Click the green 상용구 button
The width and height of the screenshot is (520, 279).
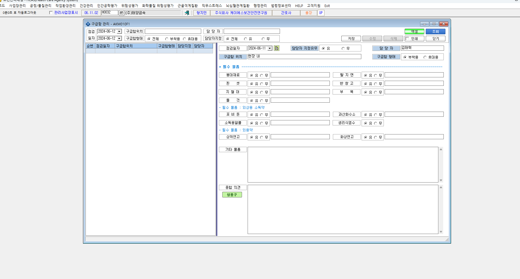click(x=232, y=195)
